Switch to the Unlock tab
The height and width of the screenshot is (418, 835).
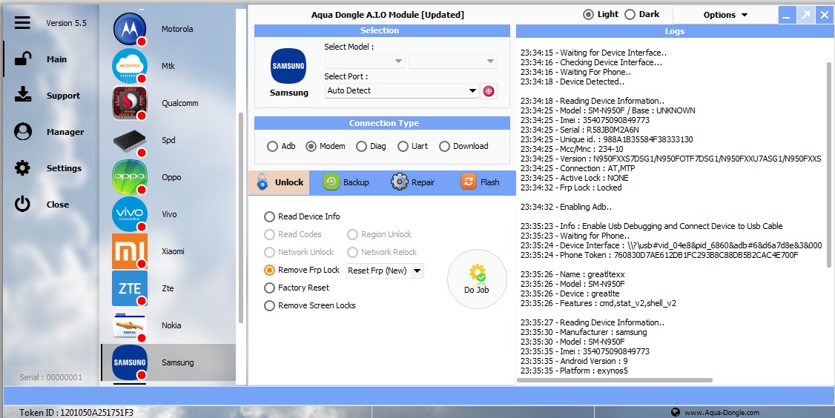pyautogui.click(x=279, y=182)
